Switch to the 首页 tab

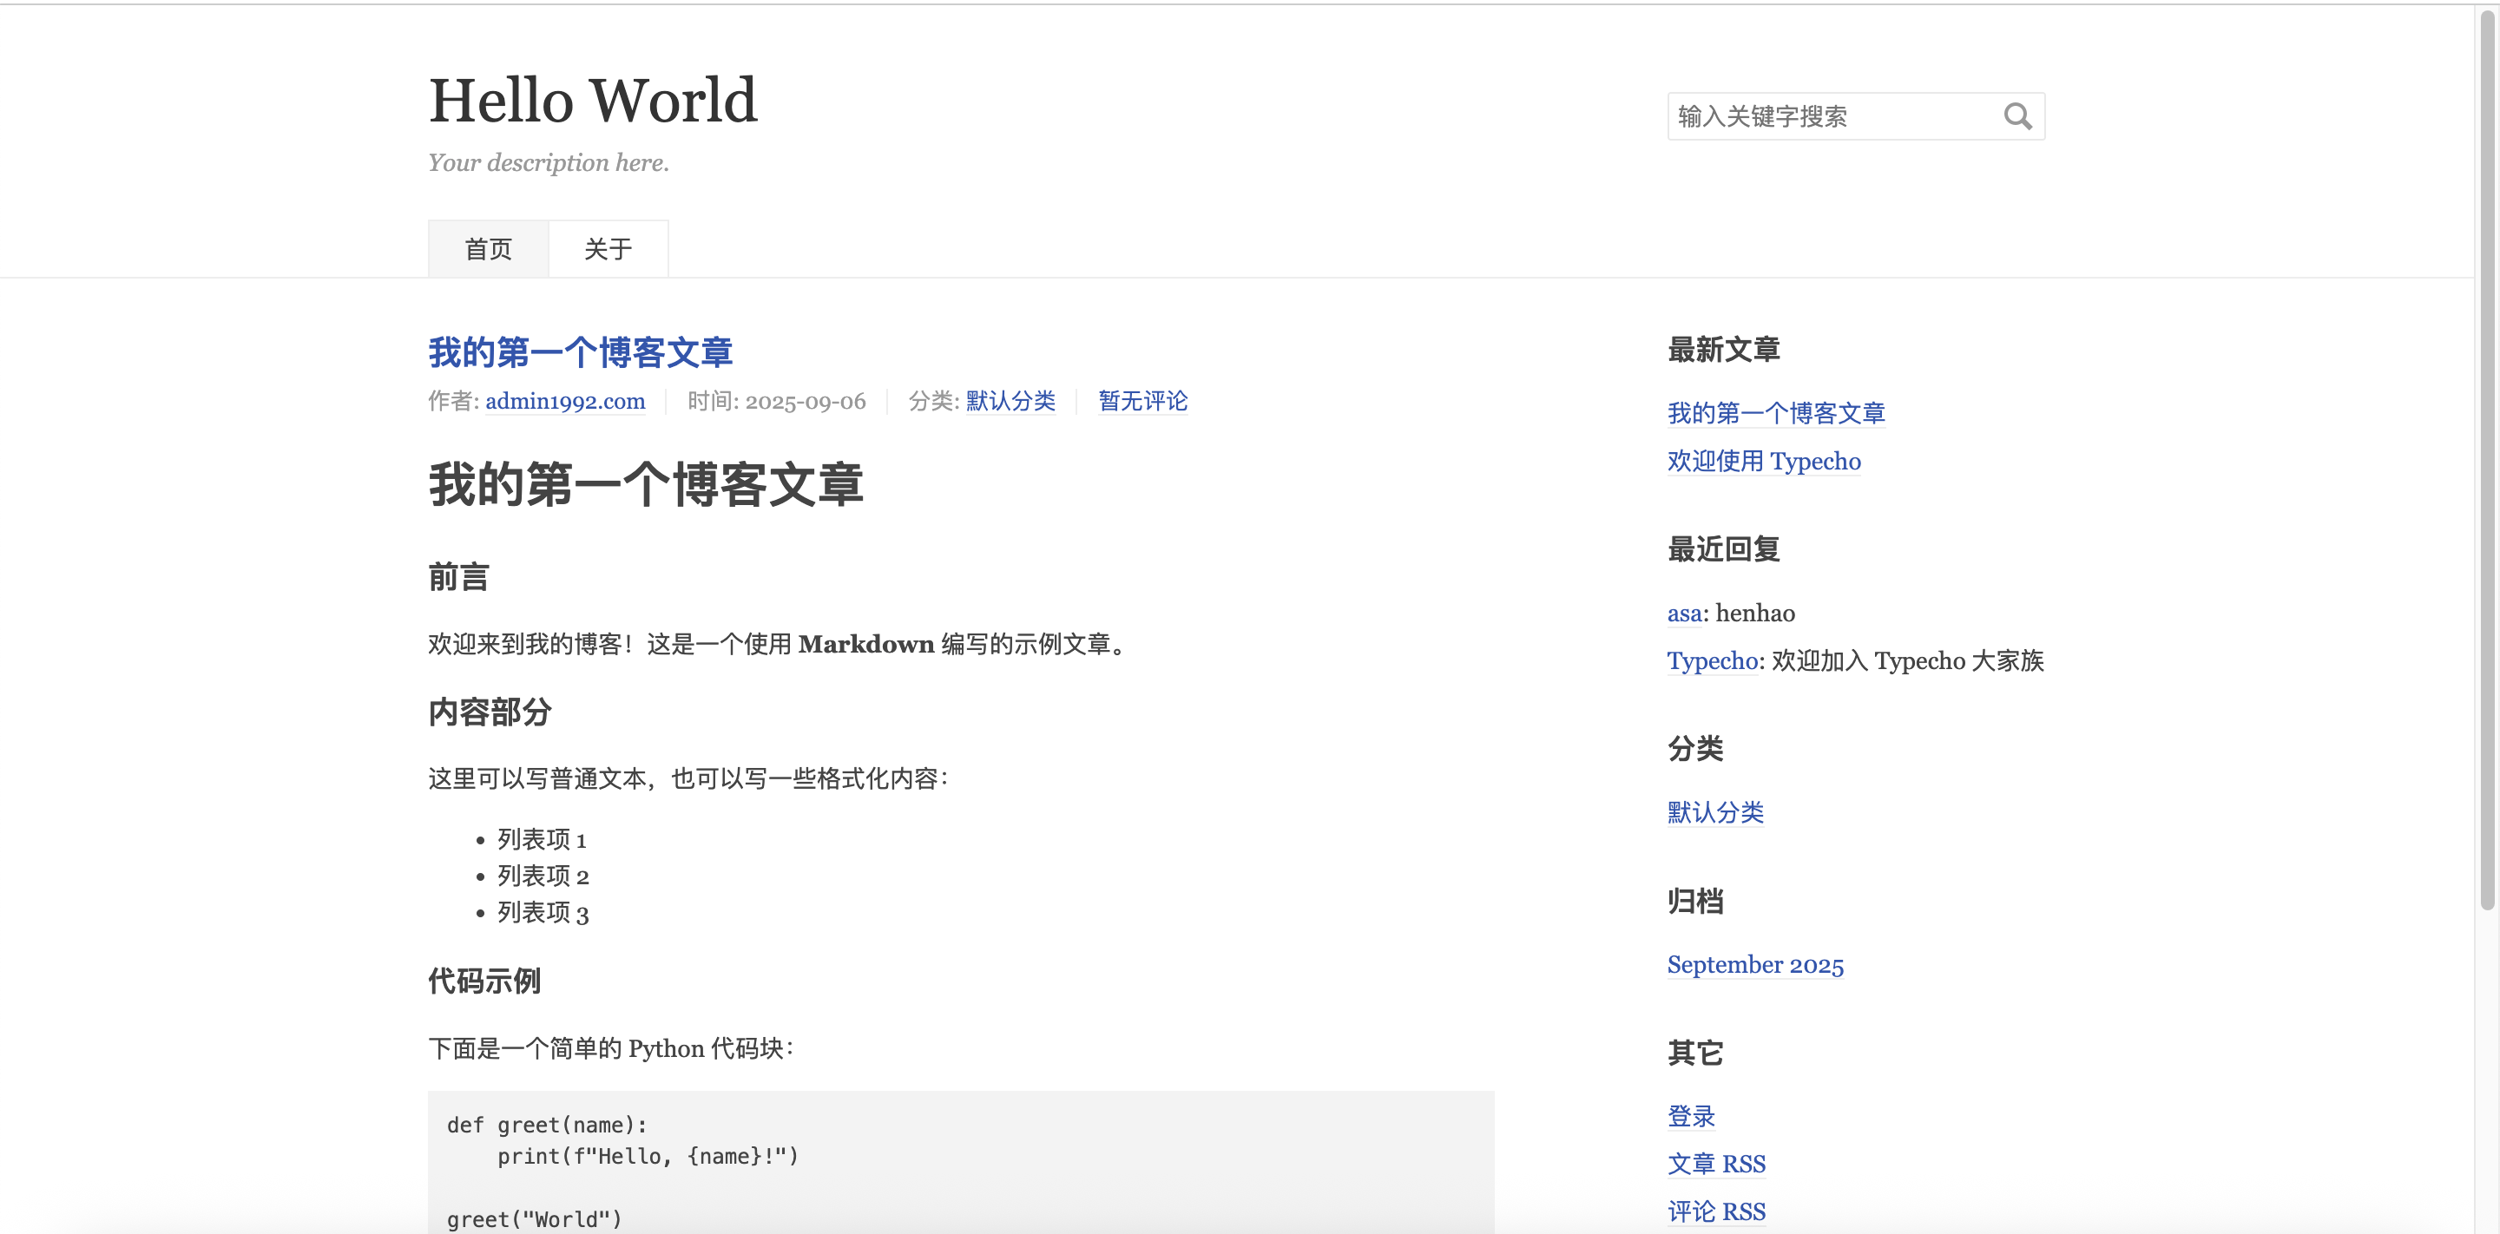pyautogui.click(x=487, y=248)
